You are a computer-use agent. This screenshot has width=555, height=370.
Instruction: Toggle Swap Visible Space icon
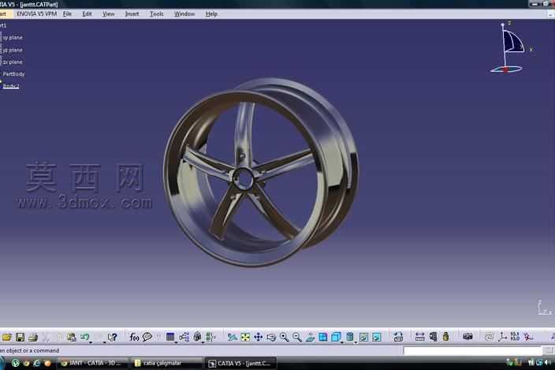click(x=377, y=337)
